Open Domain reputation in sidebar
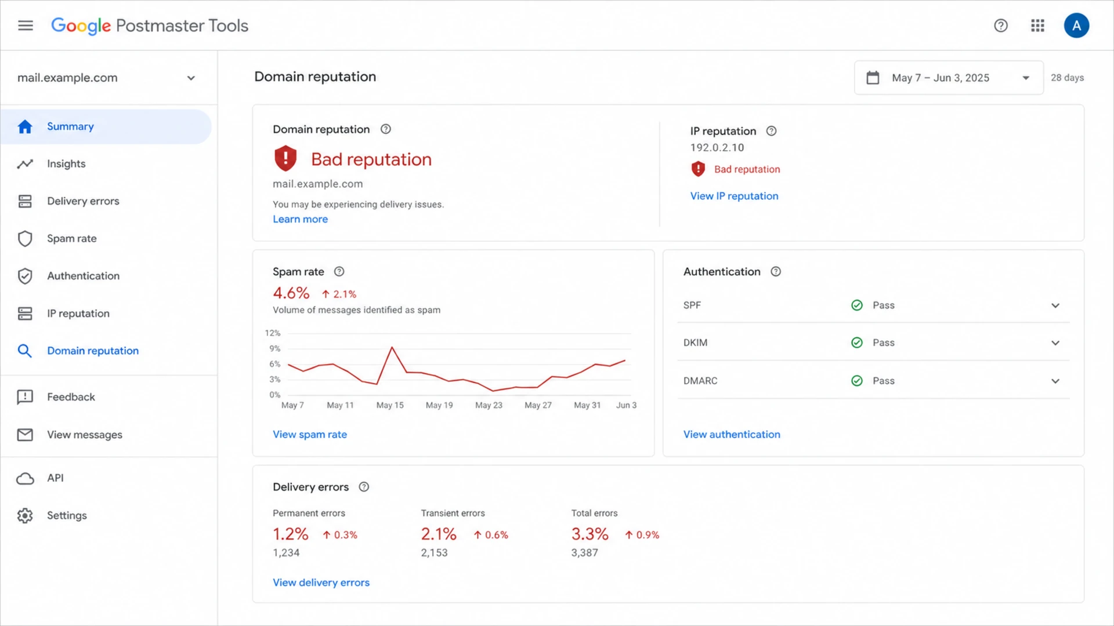Image resolution: width=1114 pixels, height=626 pixels. click(x=93, y=351)
